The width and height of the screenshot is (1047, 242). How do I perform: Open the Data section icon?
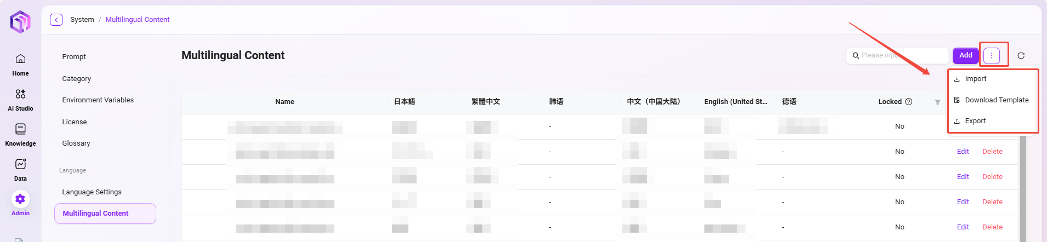[x=20, y=164]
